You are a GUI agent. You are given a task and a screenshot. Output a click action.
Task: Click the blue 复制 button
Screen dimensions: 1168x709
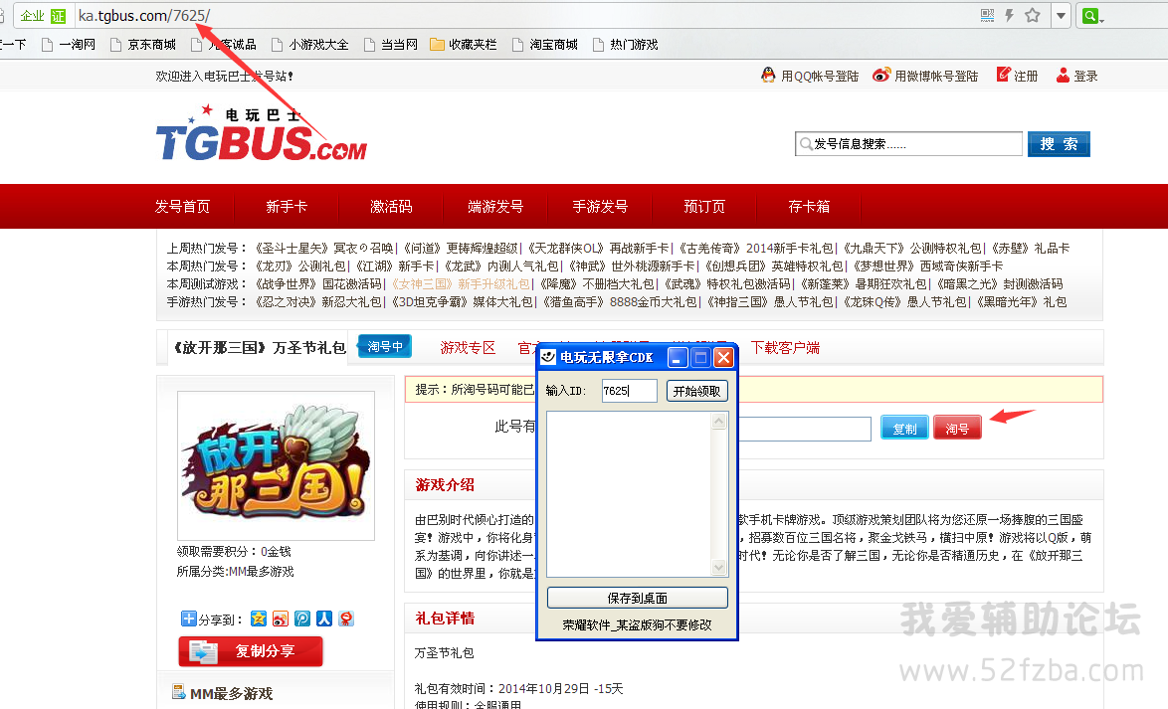pyautogui.click(x=904, y=428)
